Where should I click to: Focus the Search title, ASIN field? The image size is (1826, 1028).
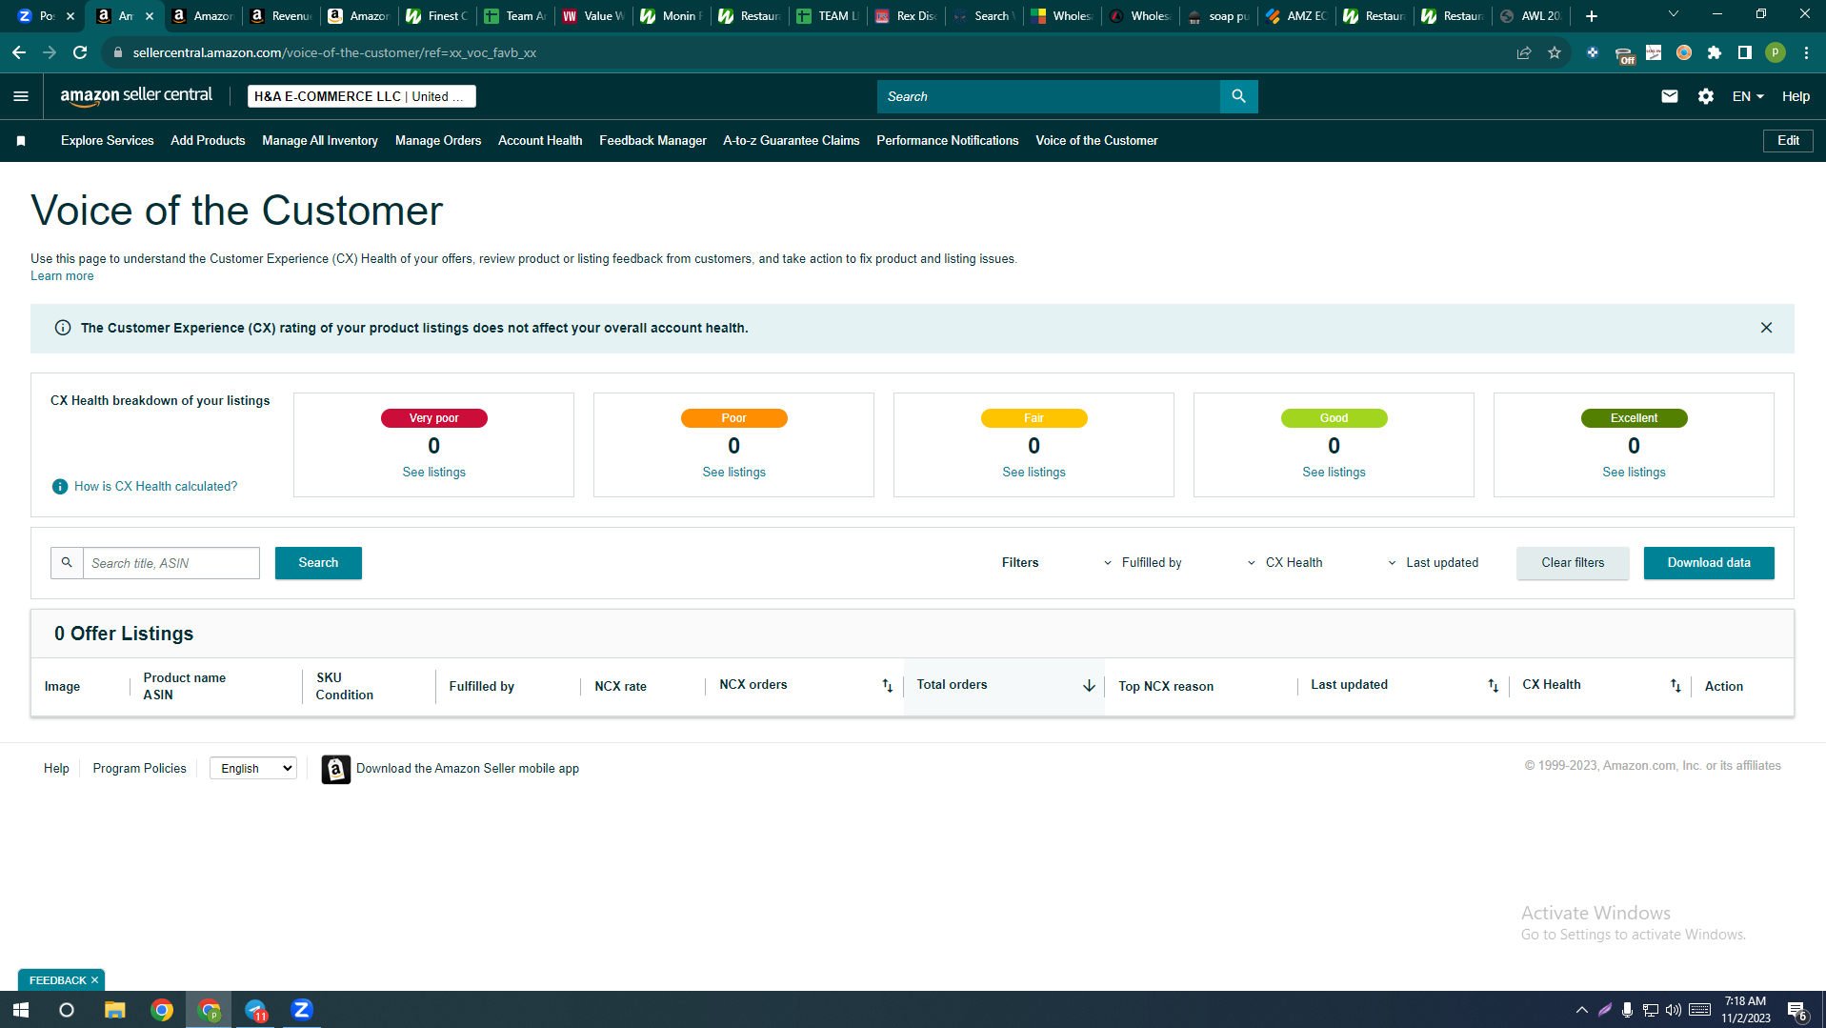pos(171,563)
